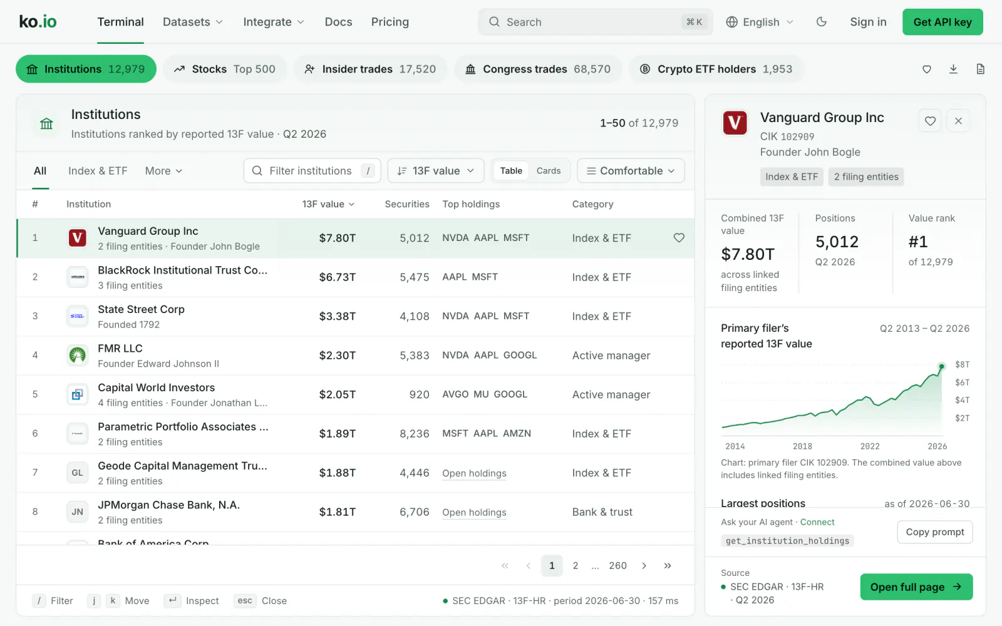Click Capital World Investors logo icon

77,394
